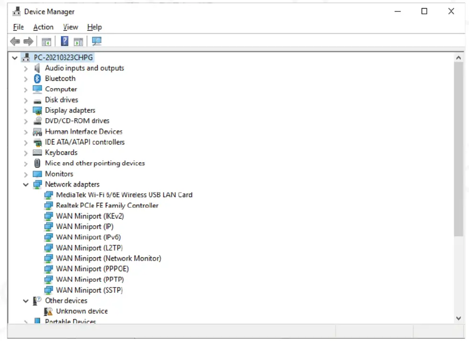The width and height of the screenshot is (469, 341).
Task: Open the Action menu
Action: (x=43, y=27)
